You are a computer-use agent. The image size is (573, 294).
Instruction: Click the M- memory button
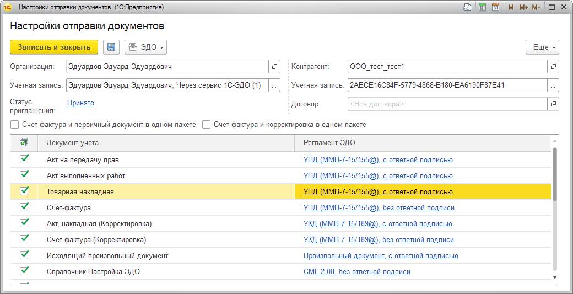[x=536, y=7]
